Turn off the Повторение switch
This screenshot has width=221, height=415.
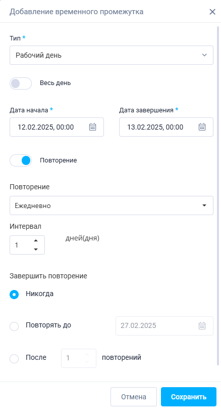21,160
